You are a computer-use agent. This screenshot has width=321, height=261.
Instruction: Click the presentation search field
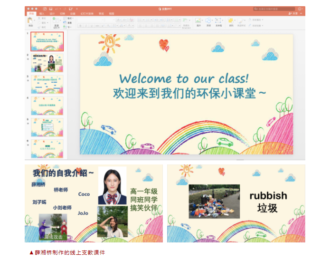274,9
